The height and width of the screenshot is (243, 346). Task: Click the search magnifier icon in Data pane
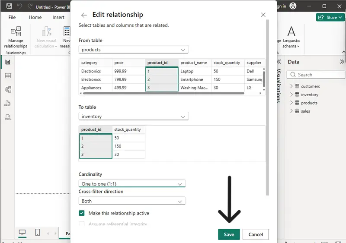tap(293, 75)
